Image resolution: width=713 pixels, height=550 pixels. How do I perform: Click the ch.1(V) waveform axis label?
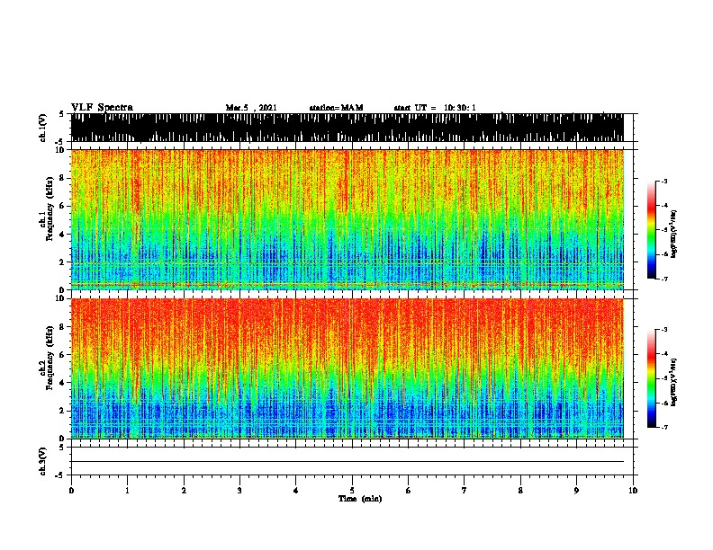point(43,128)
